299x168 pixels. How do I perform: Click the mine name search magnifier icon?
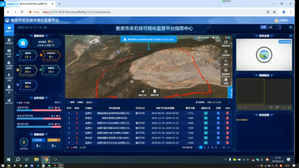[229, 102]
